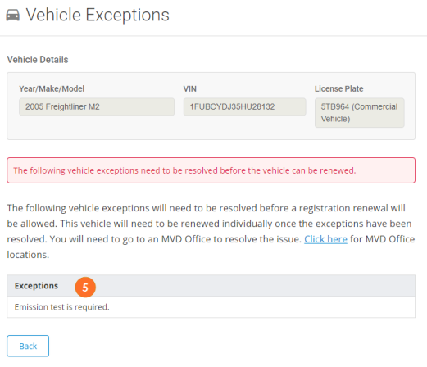The width and height of the screenshot is (427, 367).
Task: Click the orange number 5 badge
Action: 85,288
